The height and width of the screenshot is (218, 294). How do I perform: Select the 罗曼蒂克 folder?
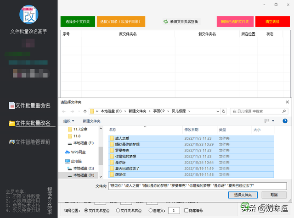point(191,150)
